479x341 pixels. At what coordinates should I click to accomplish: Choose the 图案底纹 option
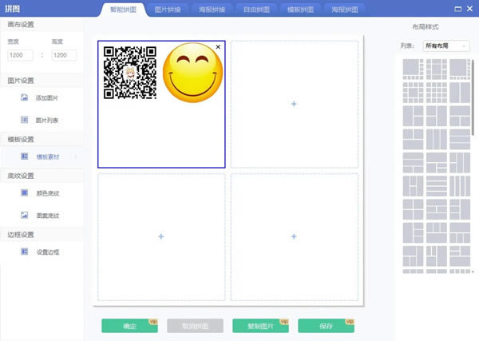pyautogui.click(x=48, y=216)
